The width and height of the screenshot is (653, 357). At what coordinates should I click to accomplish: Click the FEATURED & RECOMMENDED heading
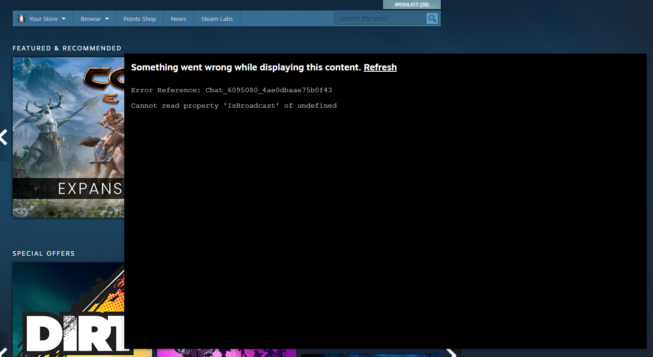(x=67, y=48)
